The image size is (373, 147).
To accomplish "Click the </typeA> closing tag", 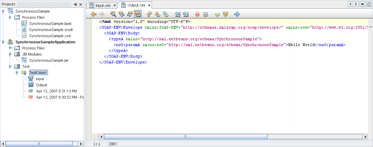I will tap(118, 50).
